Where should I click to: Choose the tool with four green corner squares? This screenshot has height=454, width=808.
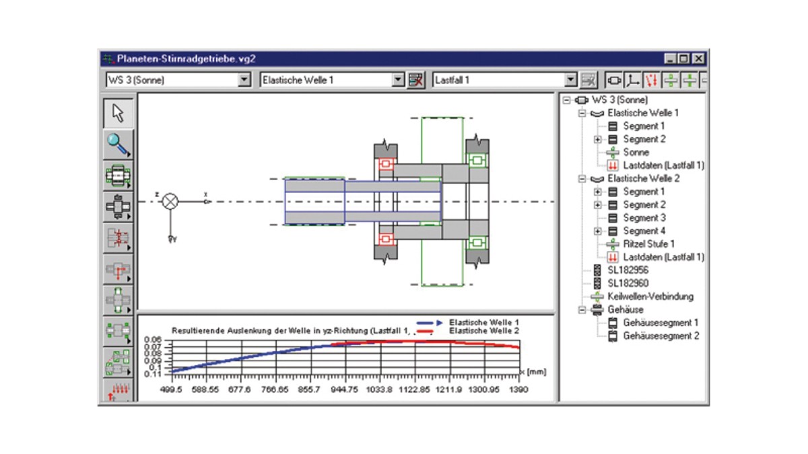pos(119,331)
